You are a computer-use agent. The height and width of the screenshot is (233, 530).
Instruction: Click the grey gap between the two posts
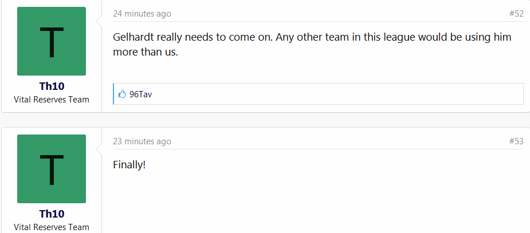pos(264,120)
